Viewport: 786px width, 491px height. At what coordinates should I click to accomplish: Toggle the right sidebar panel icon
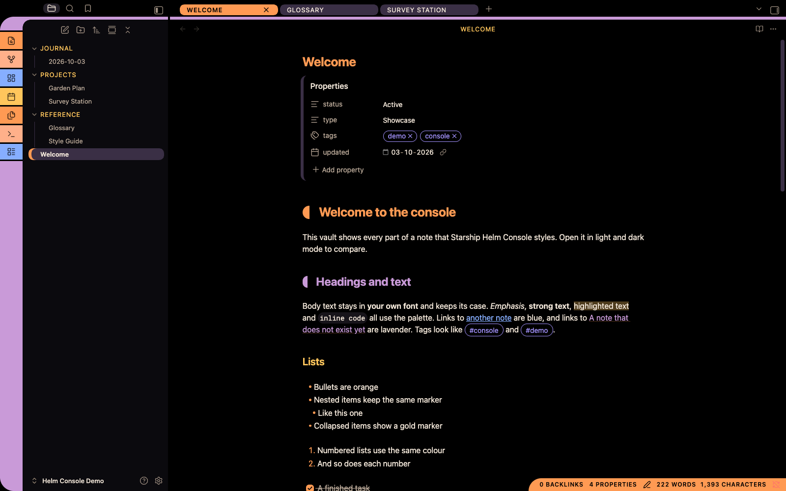coord(775,10)
